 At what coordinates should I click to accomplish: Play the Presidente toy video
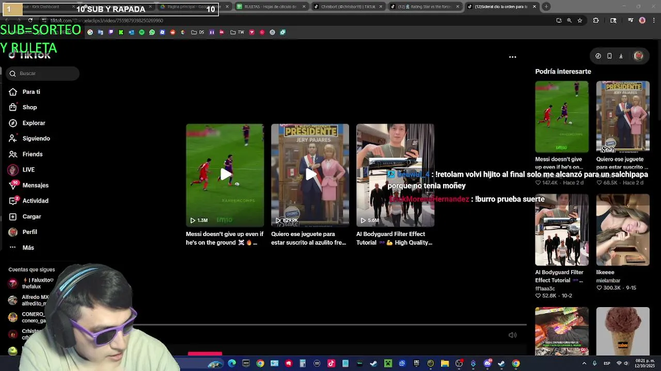[x=310, y=175]
